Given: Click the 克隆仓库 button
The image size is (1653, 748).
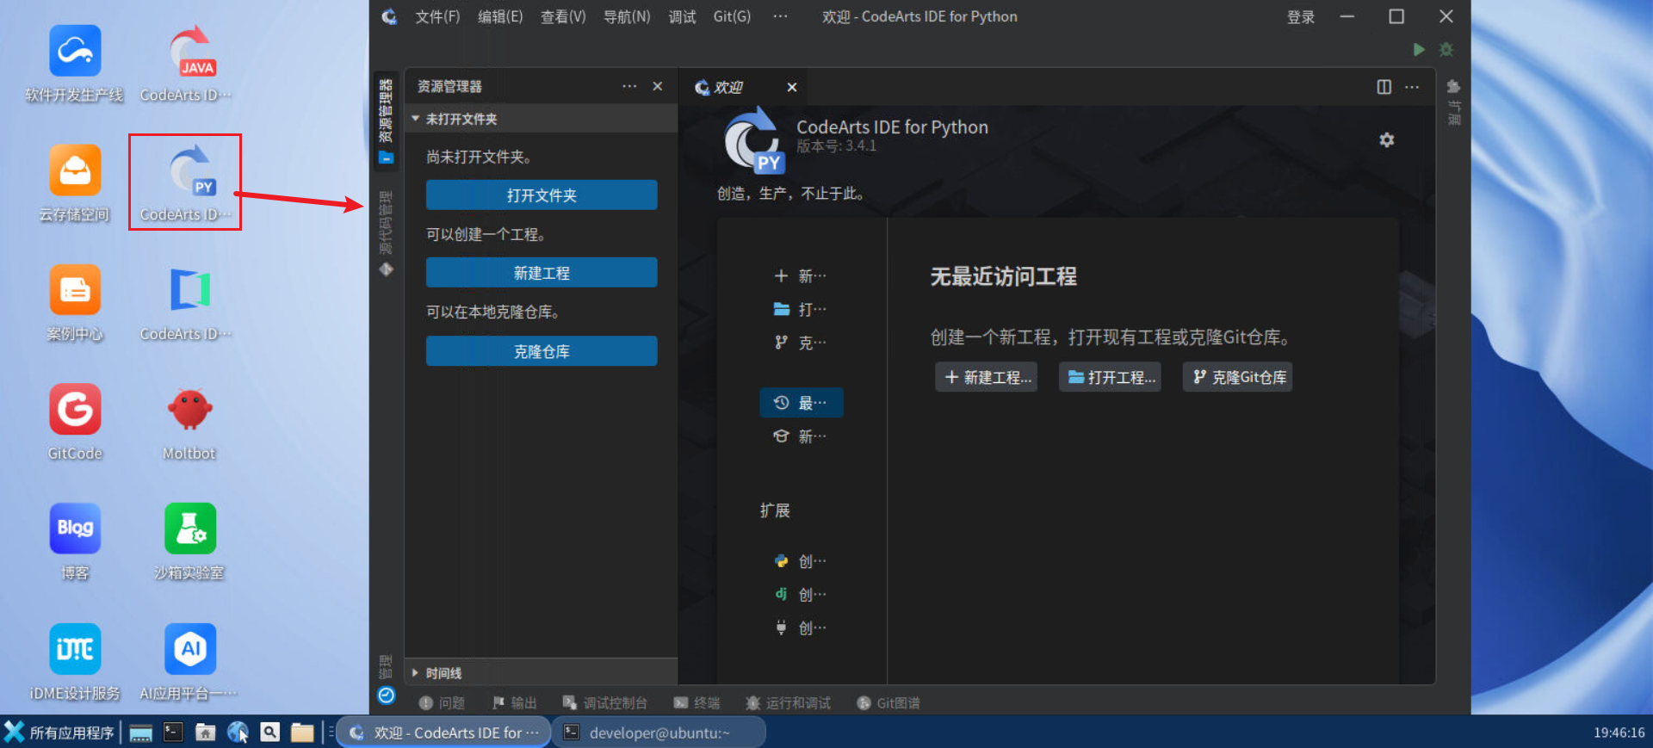Looking at the screenshot, I should tap(542, 351).
